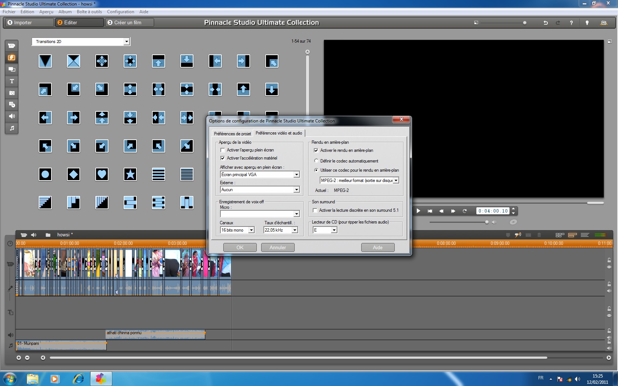
Task: Click the light bulb tips icon
Action: point(587,23)
